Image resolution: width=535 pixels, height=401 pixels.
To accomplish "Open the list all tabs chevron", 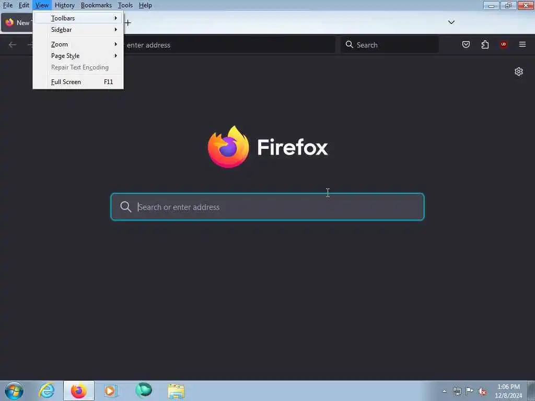I will [x=451, y=22].
